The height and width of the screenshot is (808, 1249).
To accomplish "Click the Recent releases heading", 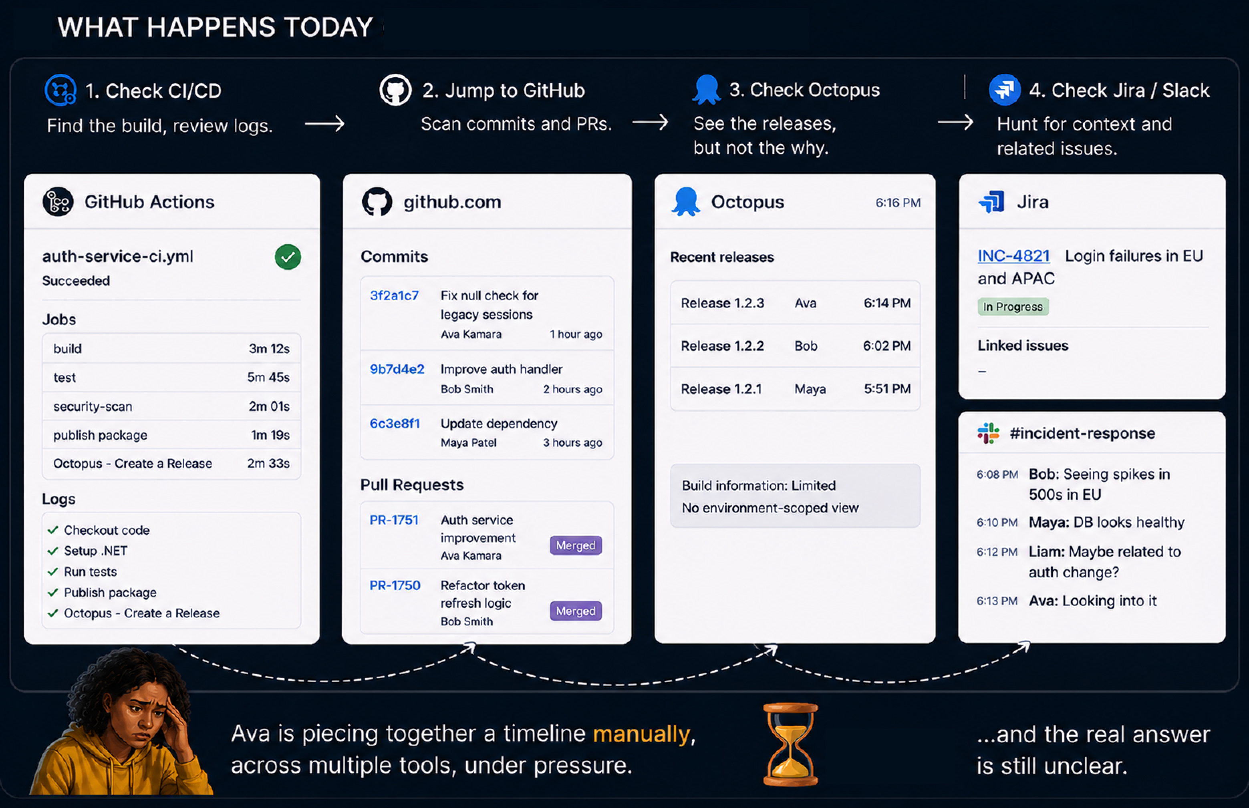I will pos(721,257).
